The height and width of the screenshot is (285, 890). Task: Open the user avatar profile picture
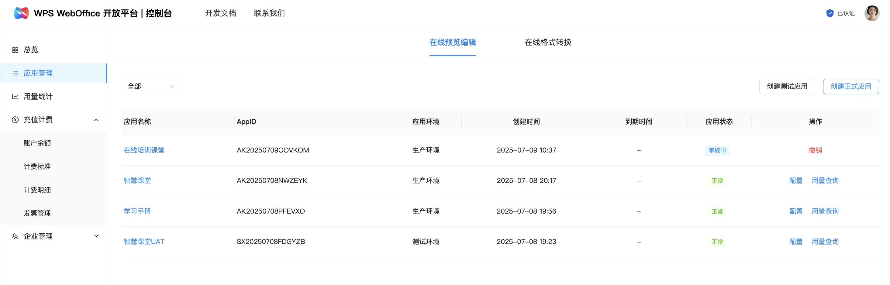click(871, 13)
